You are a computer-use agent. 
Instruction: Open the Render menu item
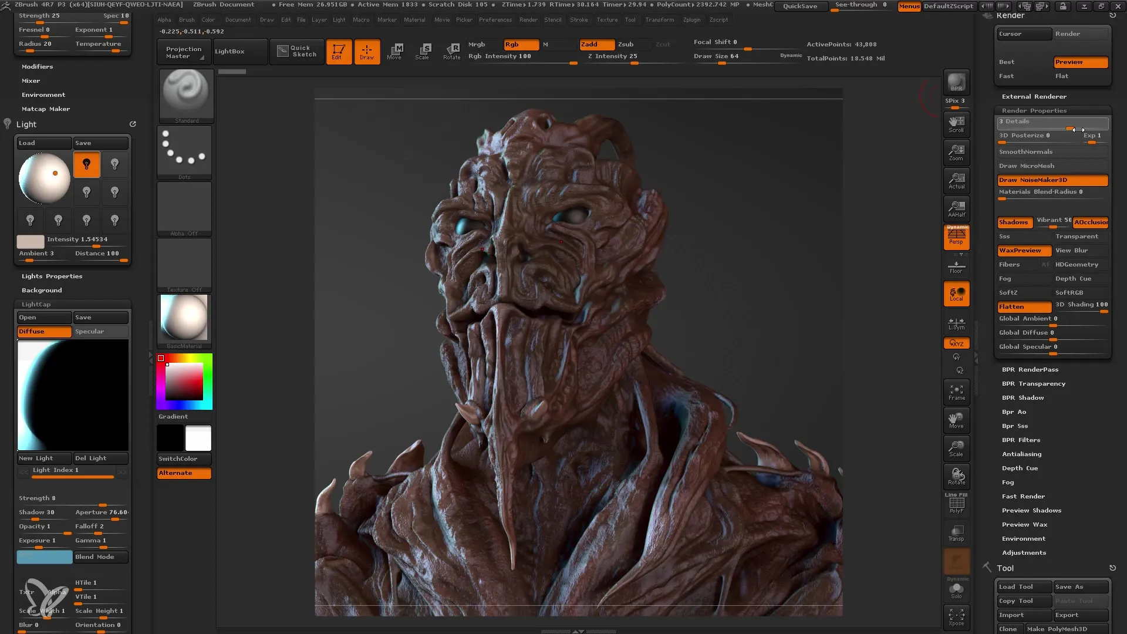(x=527, y=19)
